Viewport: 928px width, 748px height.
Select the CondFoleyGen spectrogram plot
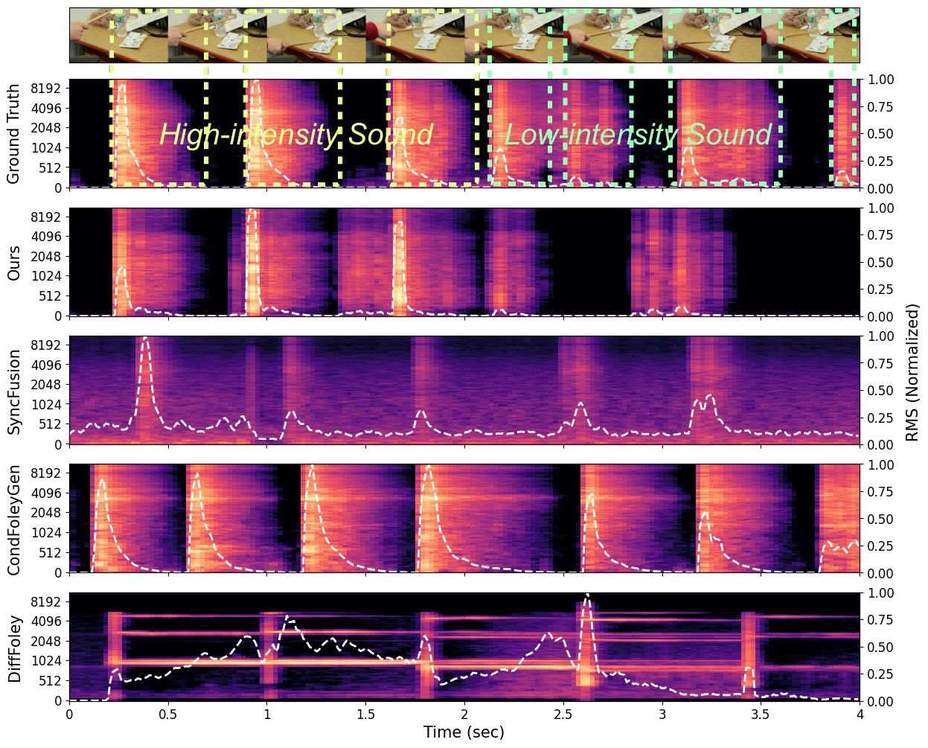[x=464, y=519]
